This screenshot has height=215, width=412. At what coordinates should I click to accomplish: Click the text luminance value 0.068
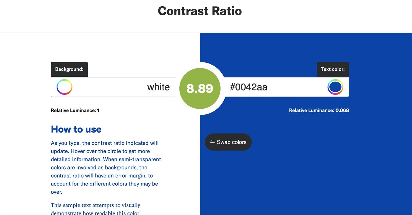(342, 110)
